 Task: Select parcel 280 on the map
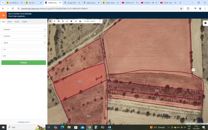88,116
